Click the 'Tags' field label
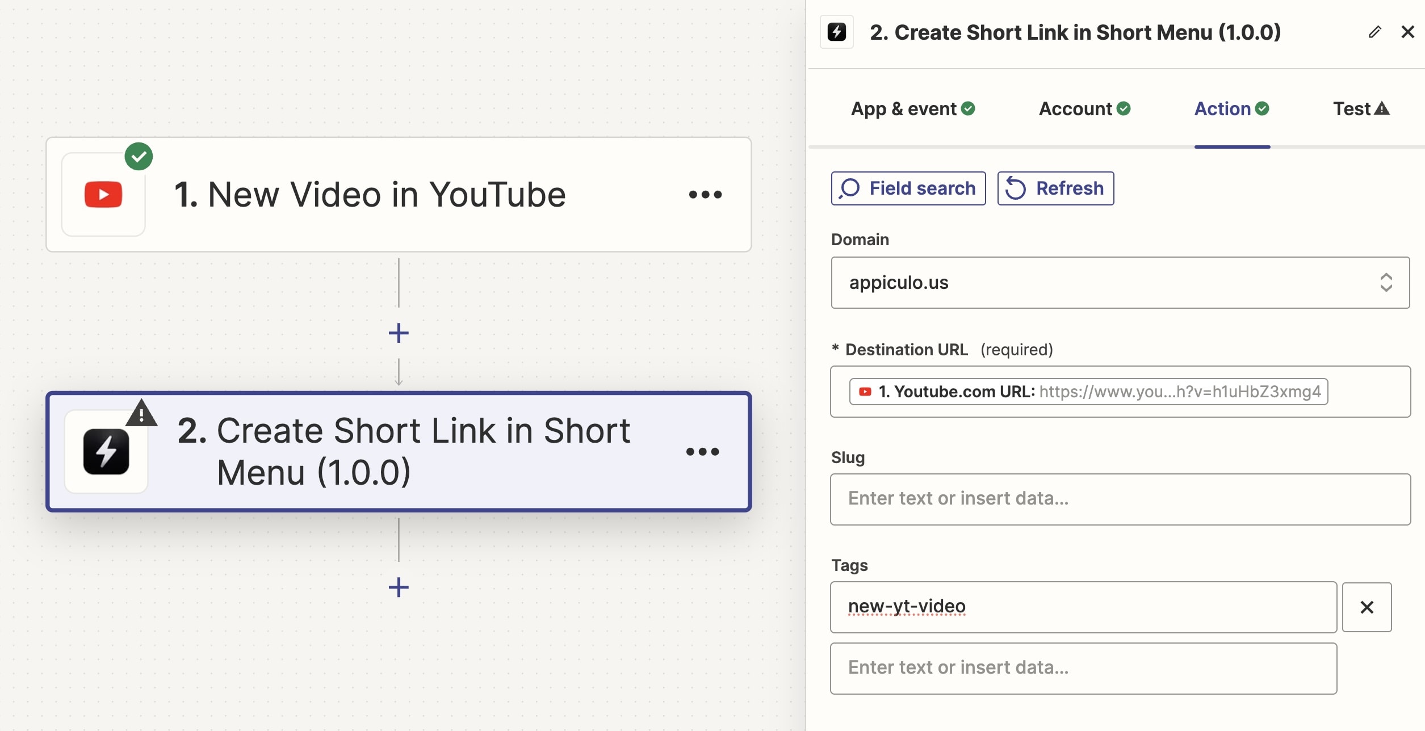The width and height of the screenshot is (1425, 731). coord(849,565)
